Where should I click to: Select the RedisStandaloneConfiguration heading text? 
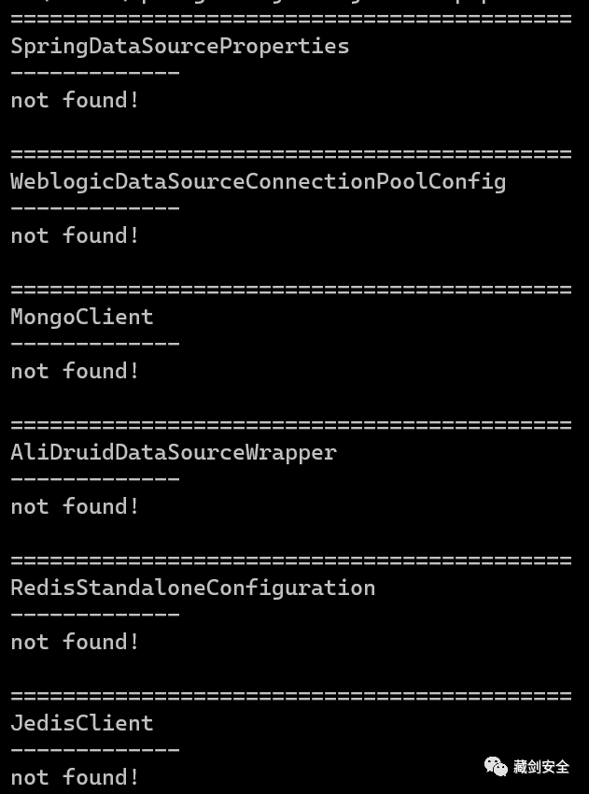[x=192, y=588]
